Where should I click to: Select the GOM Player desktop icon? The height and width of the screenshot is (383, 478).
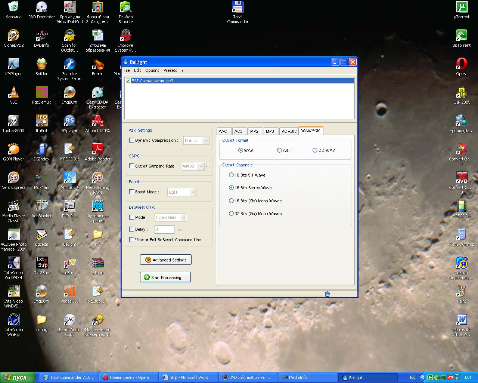click(x=14, y=153)
